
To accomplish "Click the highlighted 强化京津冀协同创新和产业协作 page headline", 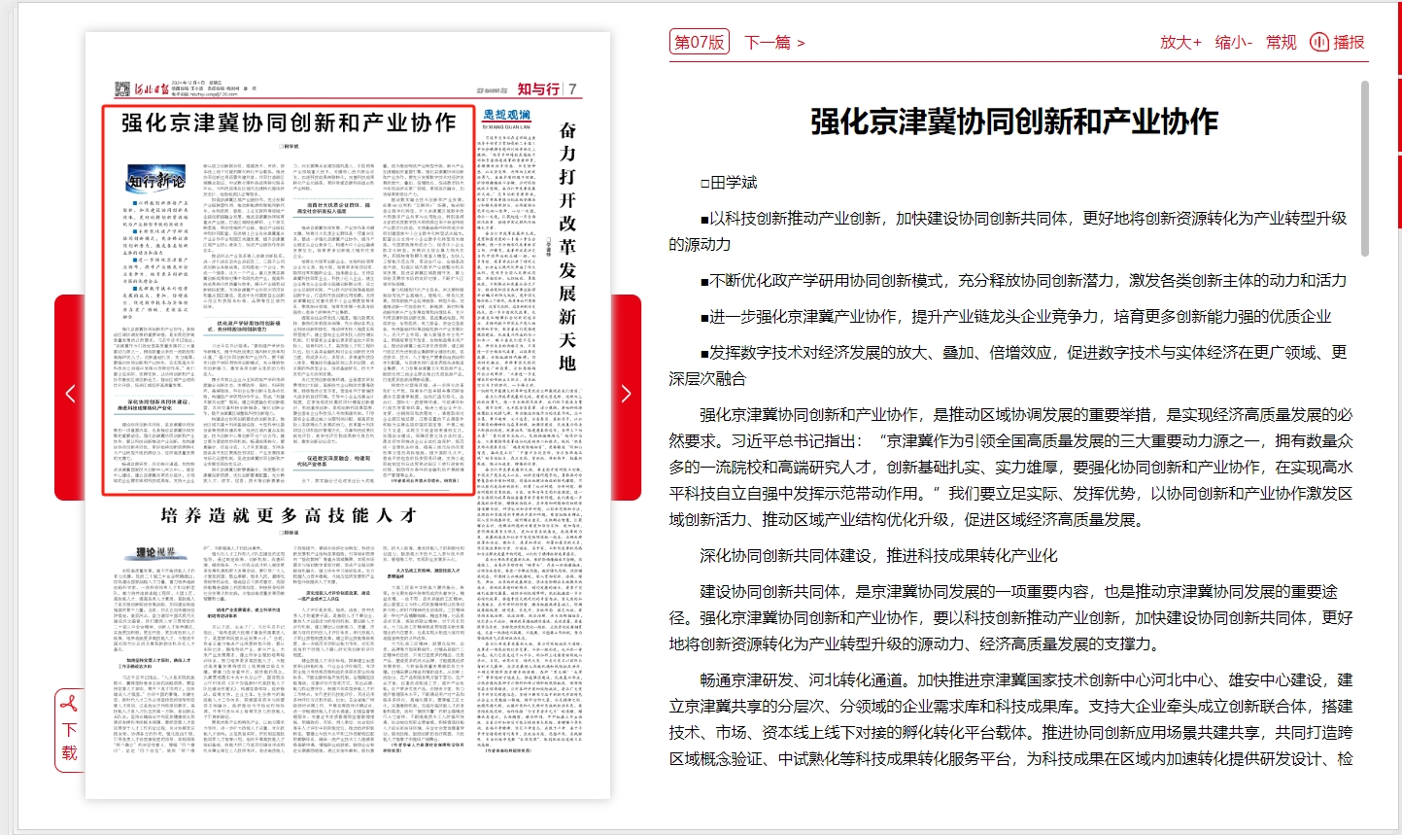I will [289, 123].
